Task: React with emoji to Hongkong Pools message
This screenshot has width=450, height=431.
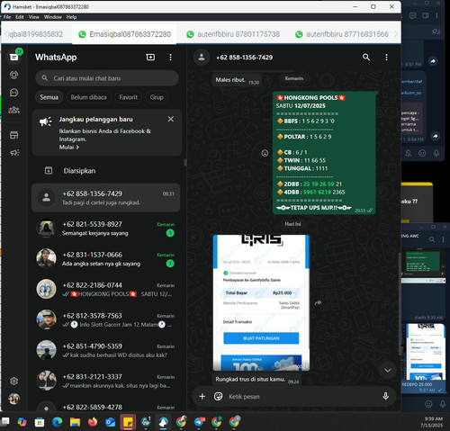Action: click(x=265, y=153)
